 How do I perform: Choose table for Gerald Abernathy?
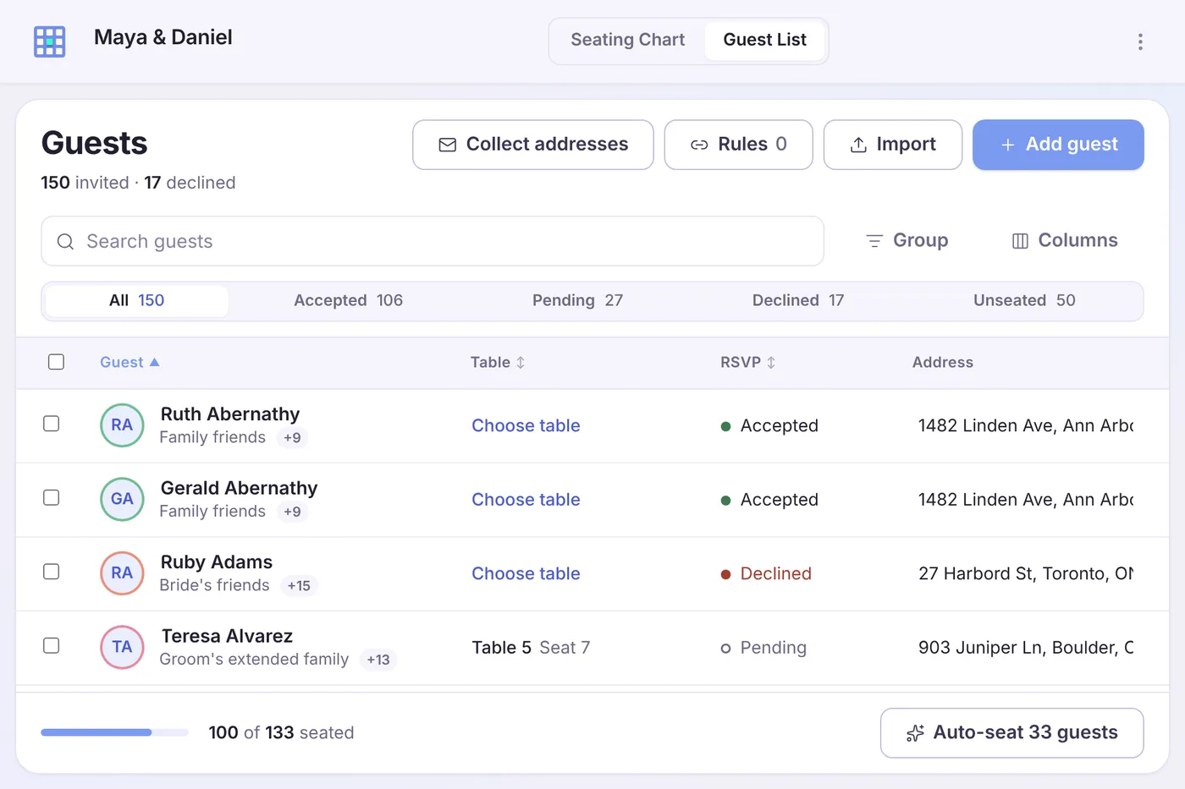click(526, 499)
